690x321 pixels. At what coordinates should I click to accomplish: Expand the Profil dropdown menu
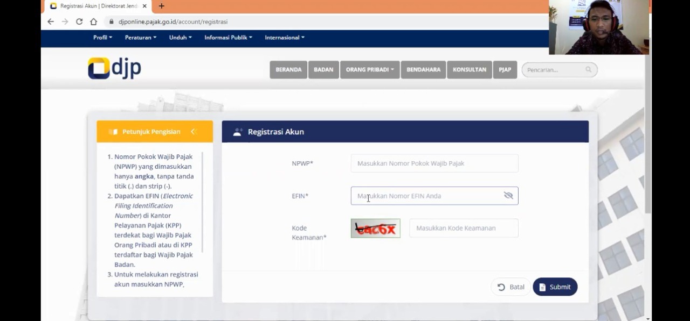tap(102, 38)
